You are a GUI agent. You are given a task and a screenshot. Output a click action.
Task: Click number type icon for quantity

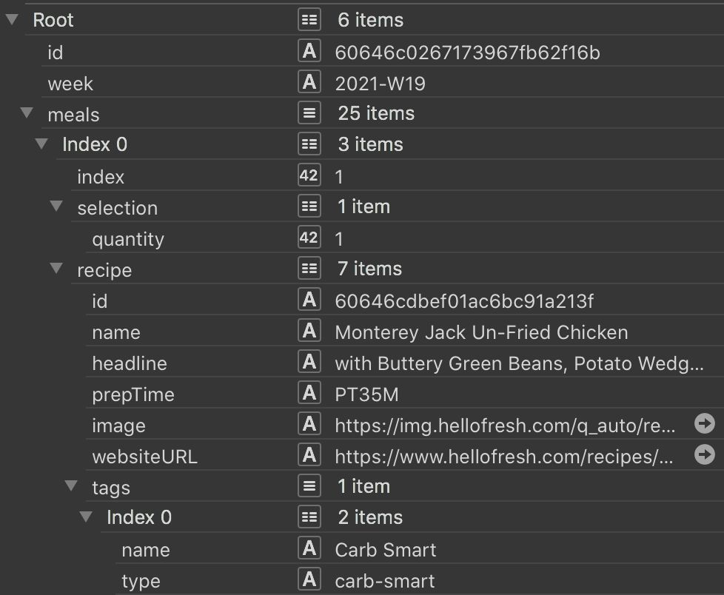click(309, 238)
